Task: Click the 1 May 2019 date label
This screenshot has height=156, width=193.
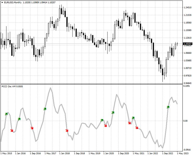Action: (94, 153)
